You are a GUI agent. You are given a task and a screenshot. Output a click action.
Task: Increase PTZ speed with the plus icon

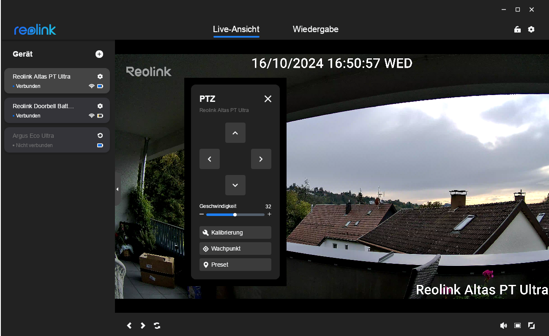[x=269, y=215]
